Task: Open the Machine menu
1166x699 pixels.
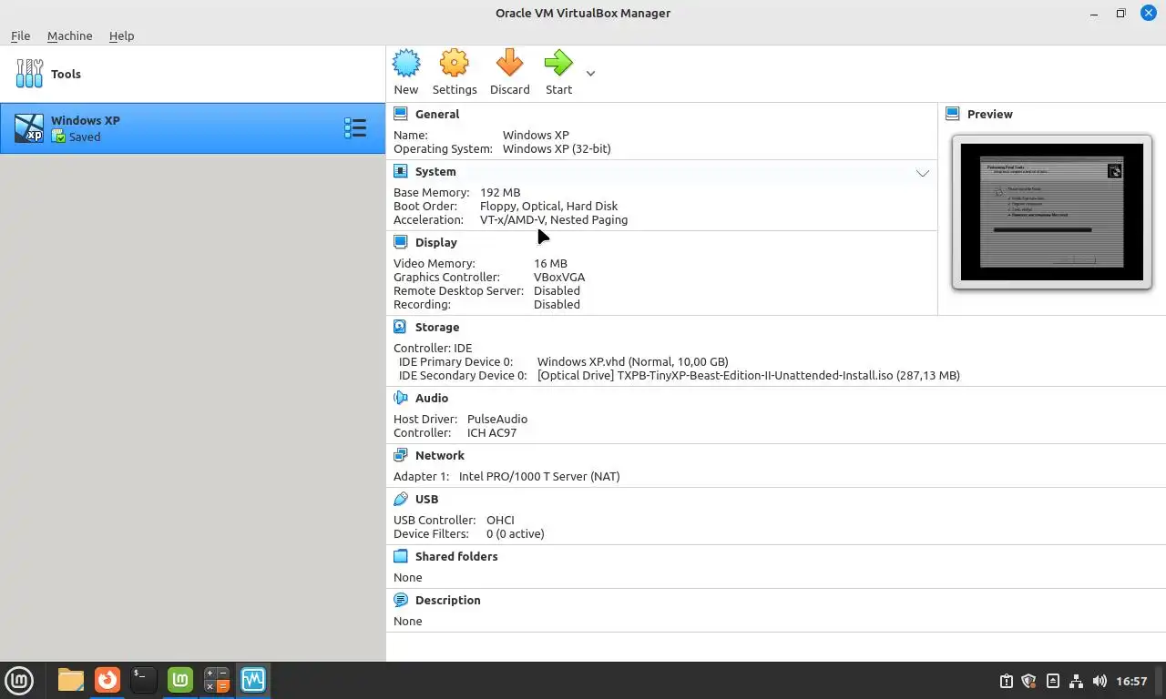Action: pyautogui.click(x=69, y=35)
